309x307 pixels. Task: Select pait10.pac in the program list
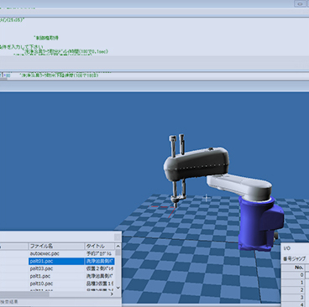[41, 284]
